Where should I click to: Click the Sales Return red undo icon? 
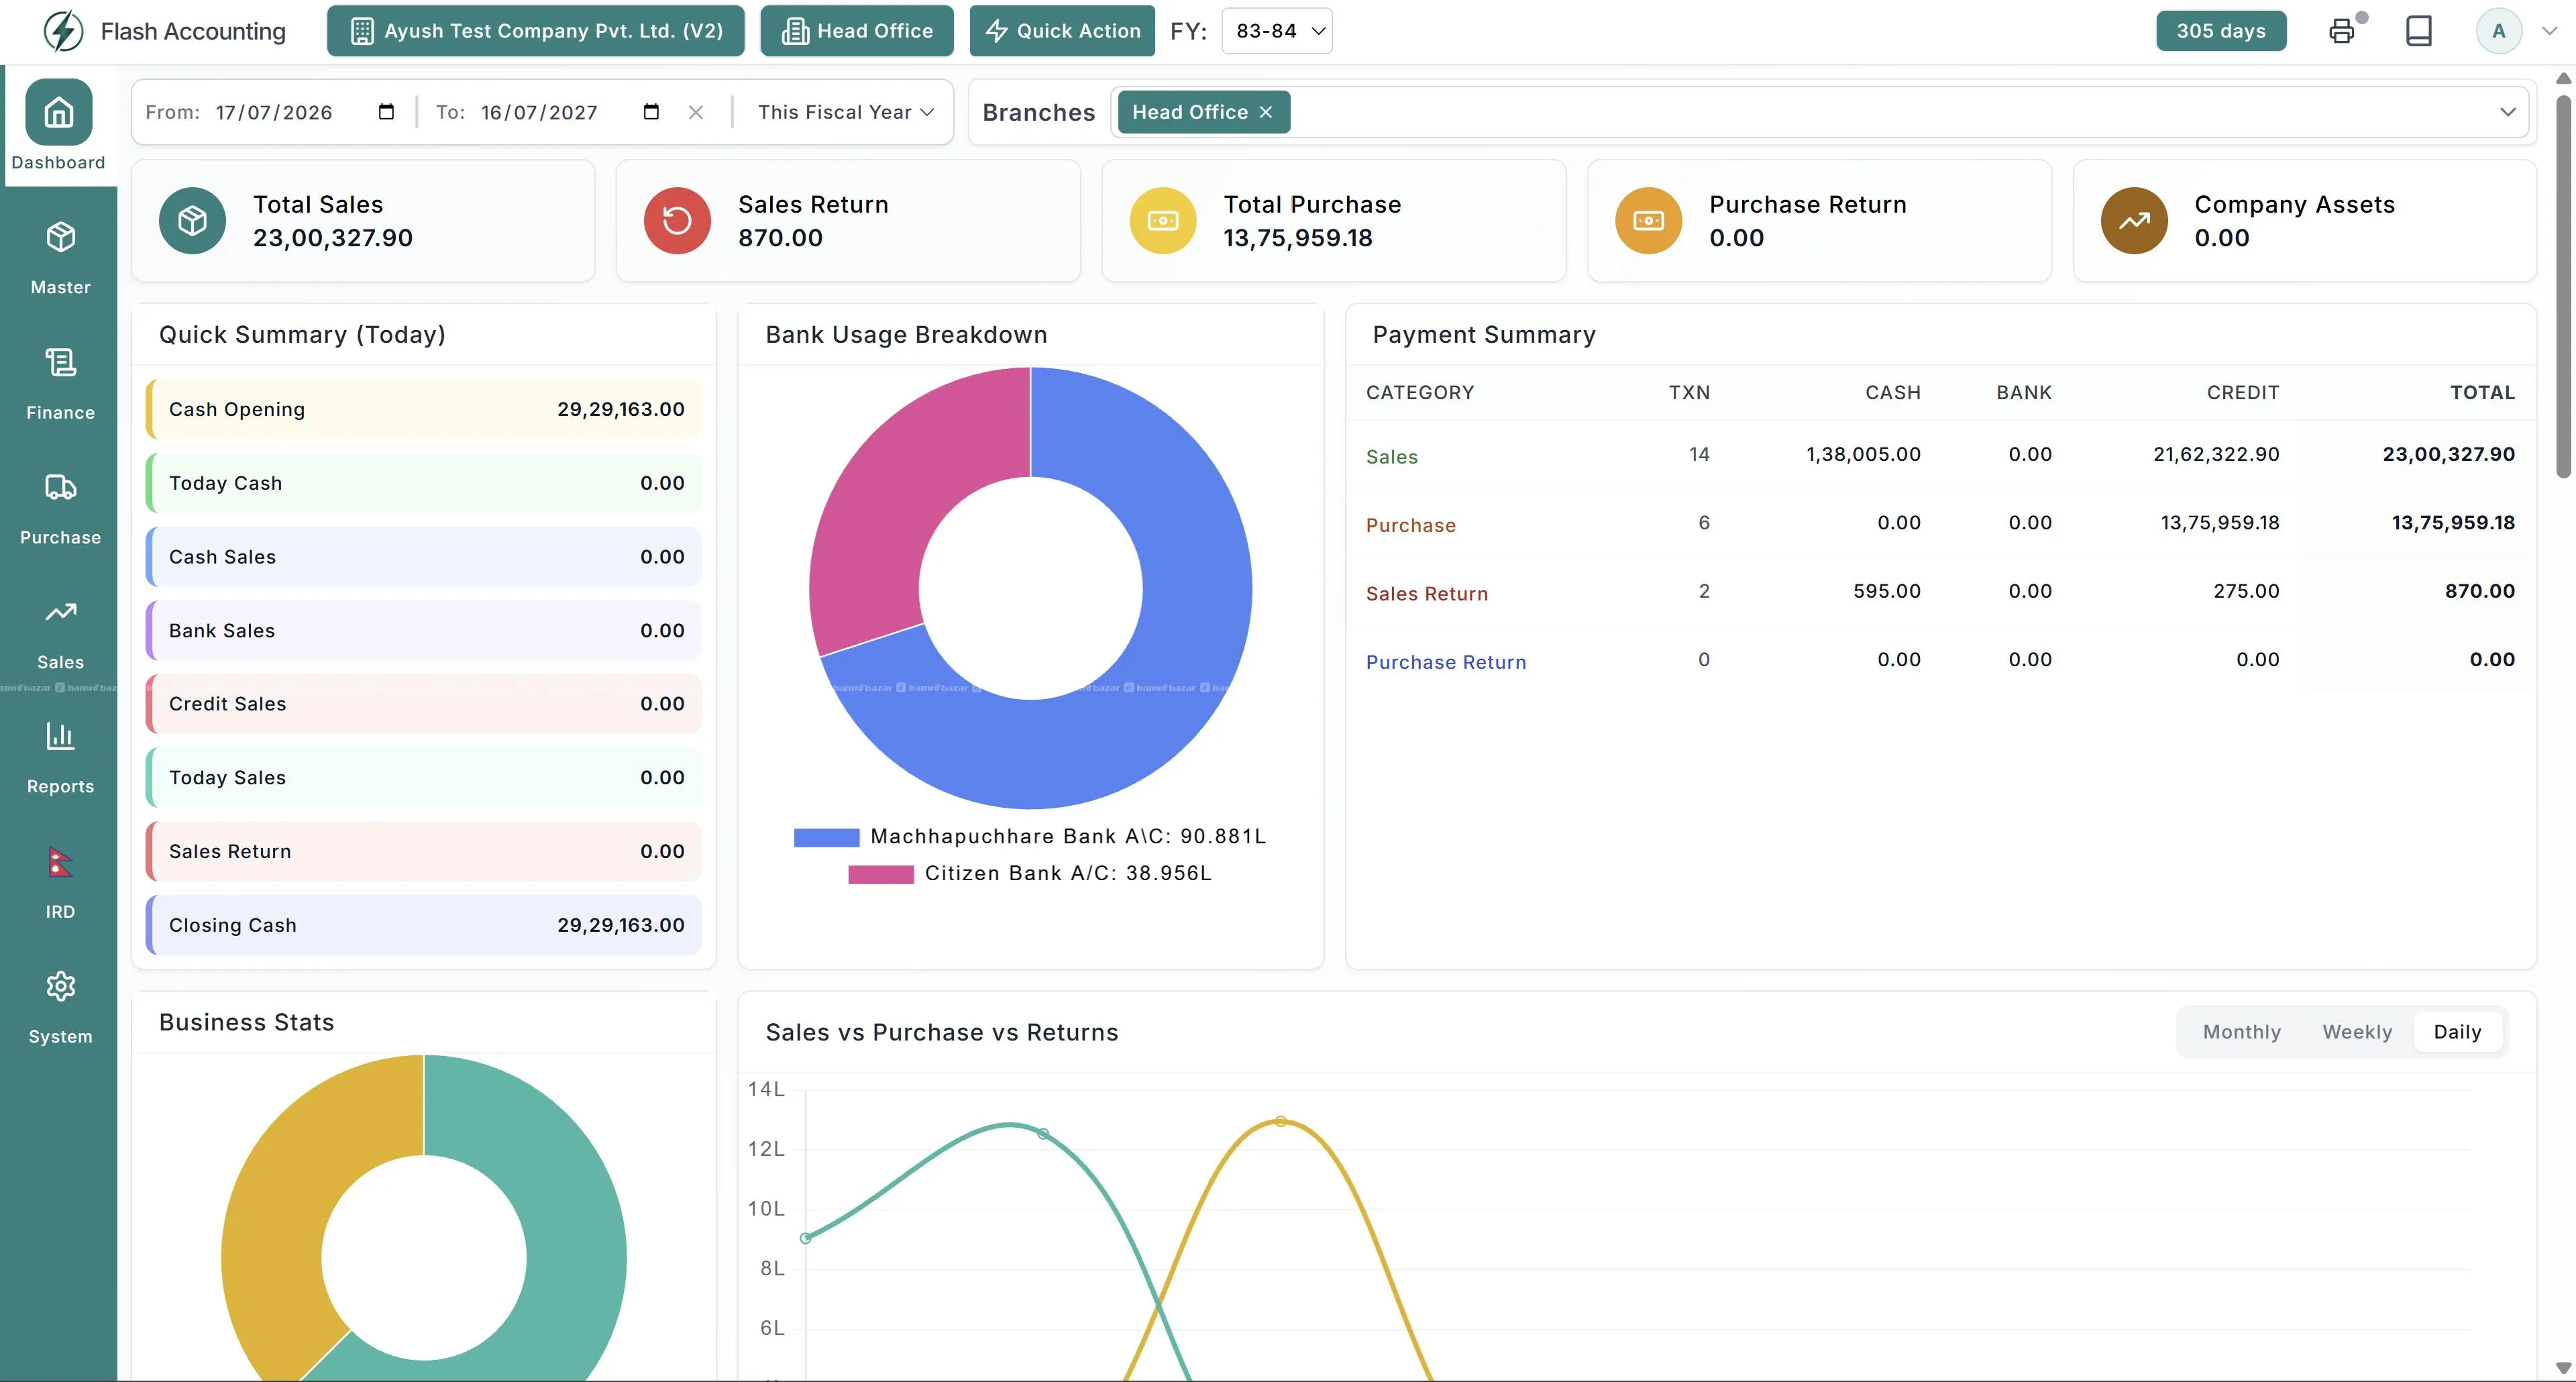coord(677,220)
